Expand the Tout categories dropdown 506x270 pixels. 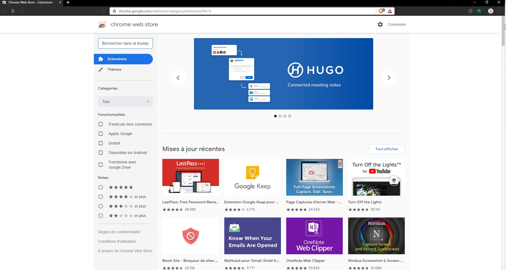(x=125, y=102)
